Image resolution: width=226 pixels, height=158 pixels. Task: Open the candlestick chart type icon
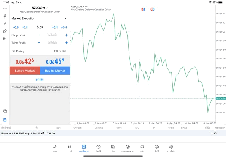[x=5, y=16]
